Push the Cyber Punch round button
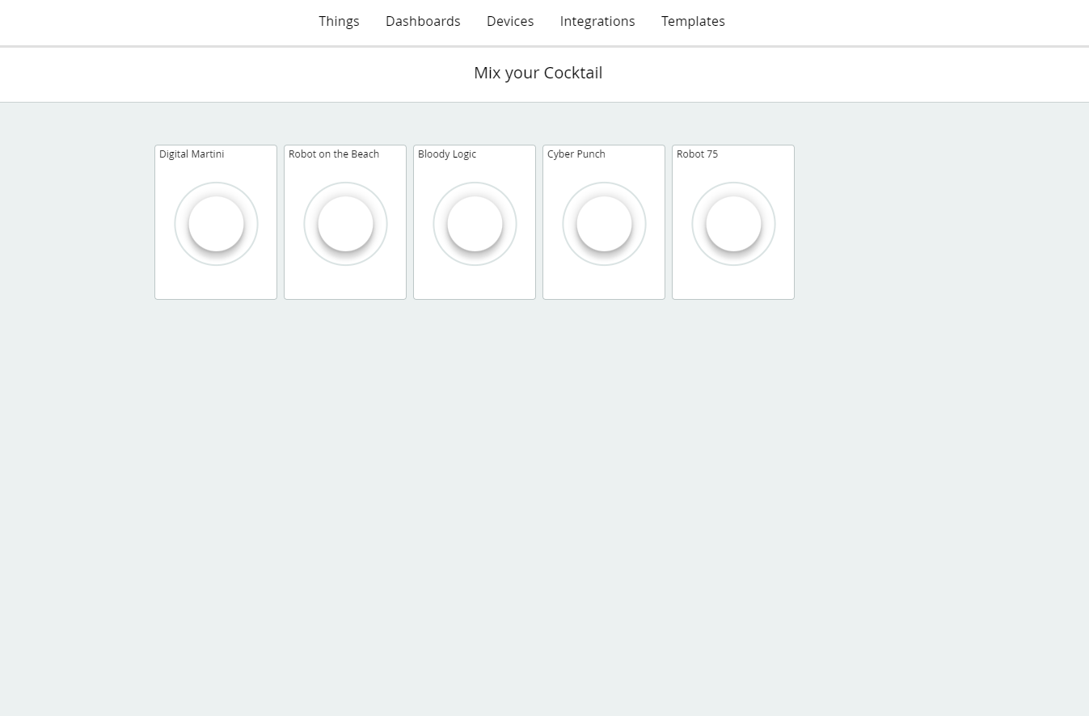This screenshot has width=1089, height=716. tap(604, 224)
